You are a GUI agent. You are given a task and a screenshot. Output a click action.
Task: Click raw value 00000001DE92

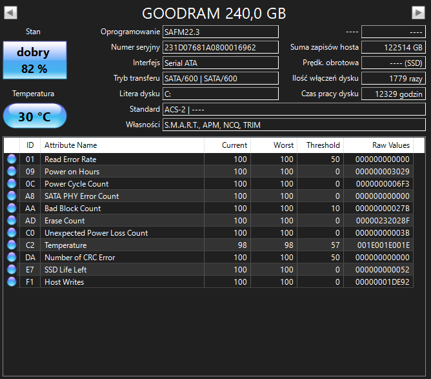pos(383,282)
